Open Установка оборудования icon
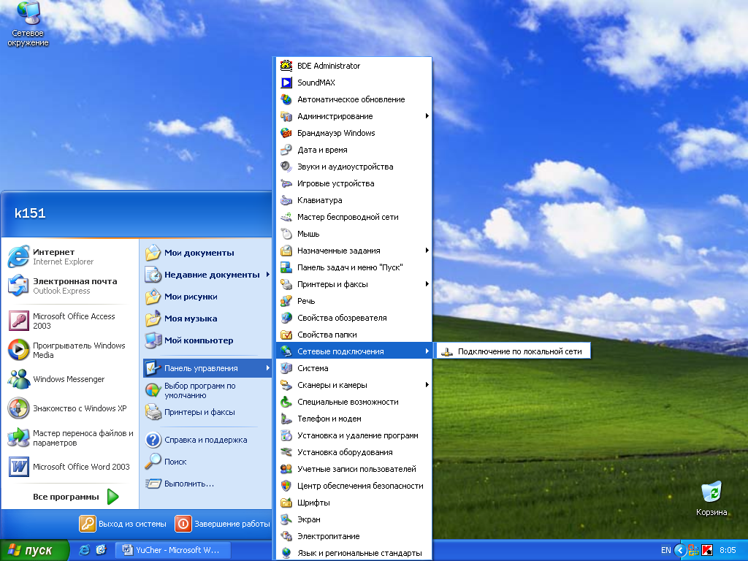 286,452
